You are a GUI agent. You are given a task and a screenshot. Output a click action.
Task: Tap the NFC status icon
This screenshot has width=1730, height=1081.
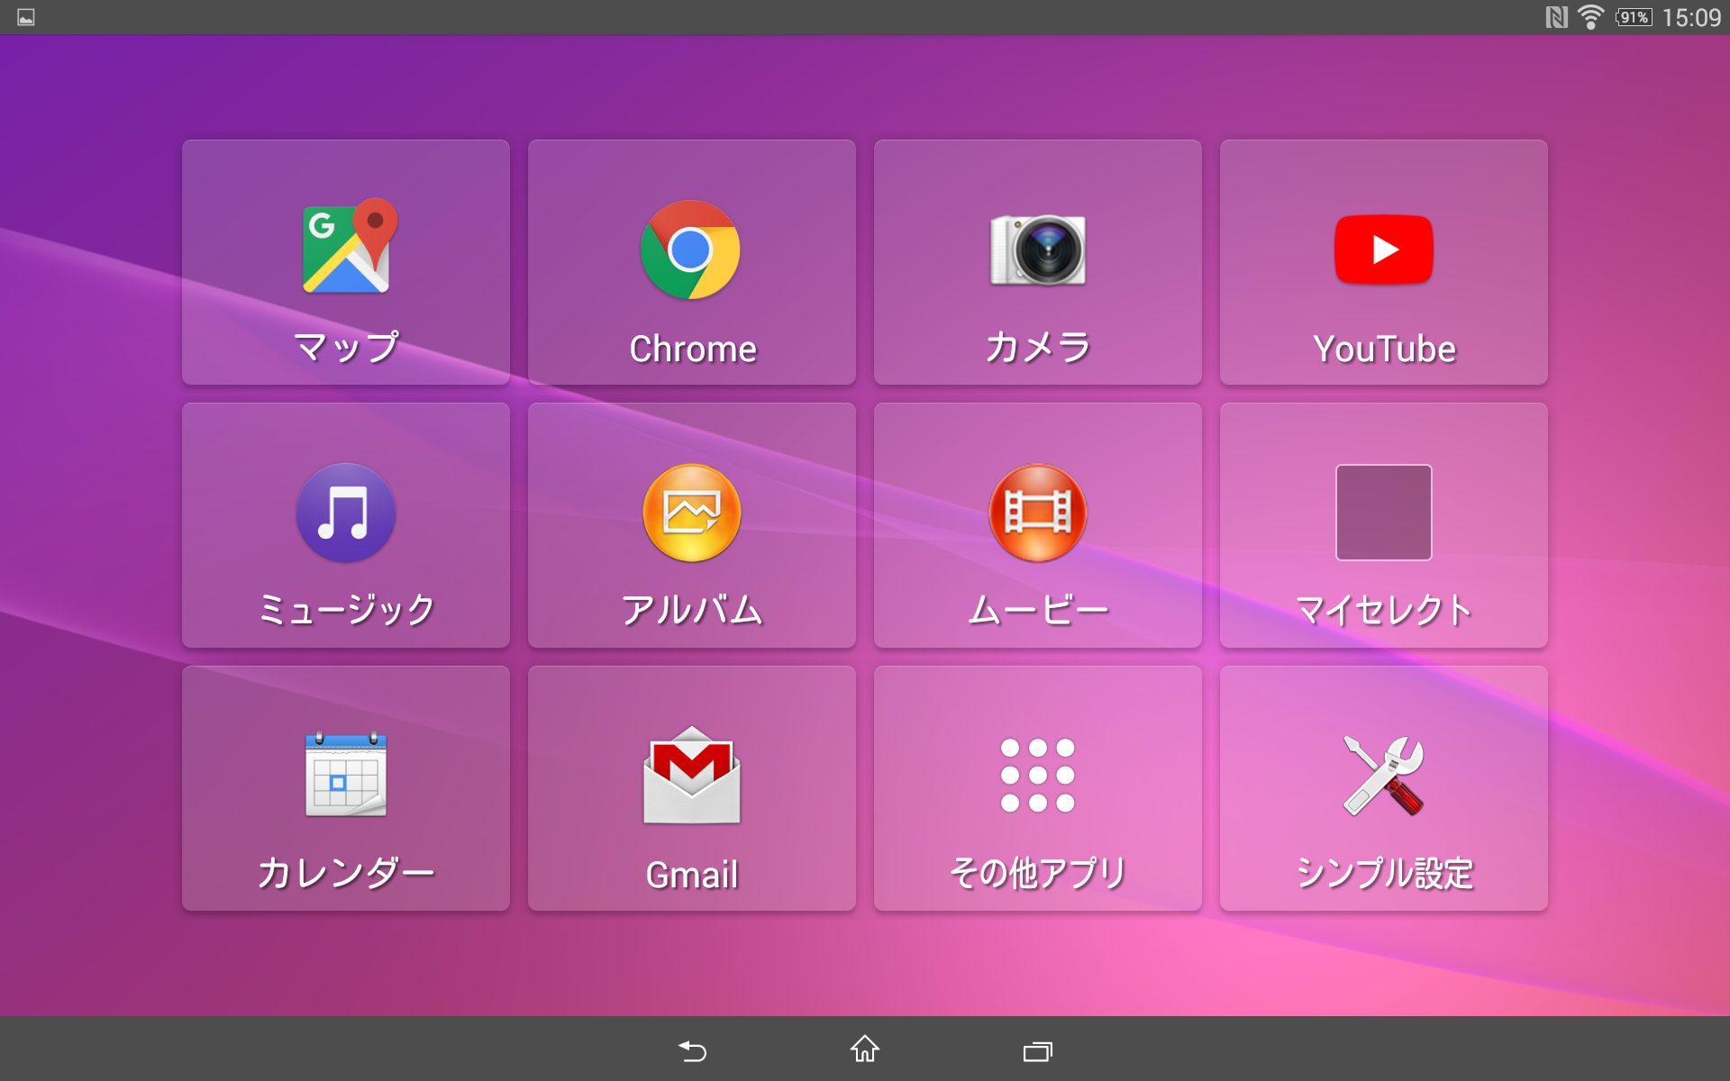(1556, 17)
